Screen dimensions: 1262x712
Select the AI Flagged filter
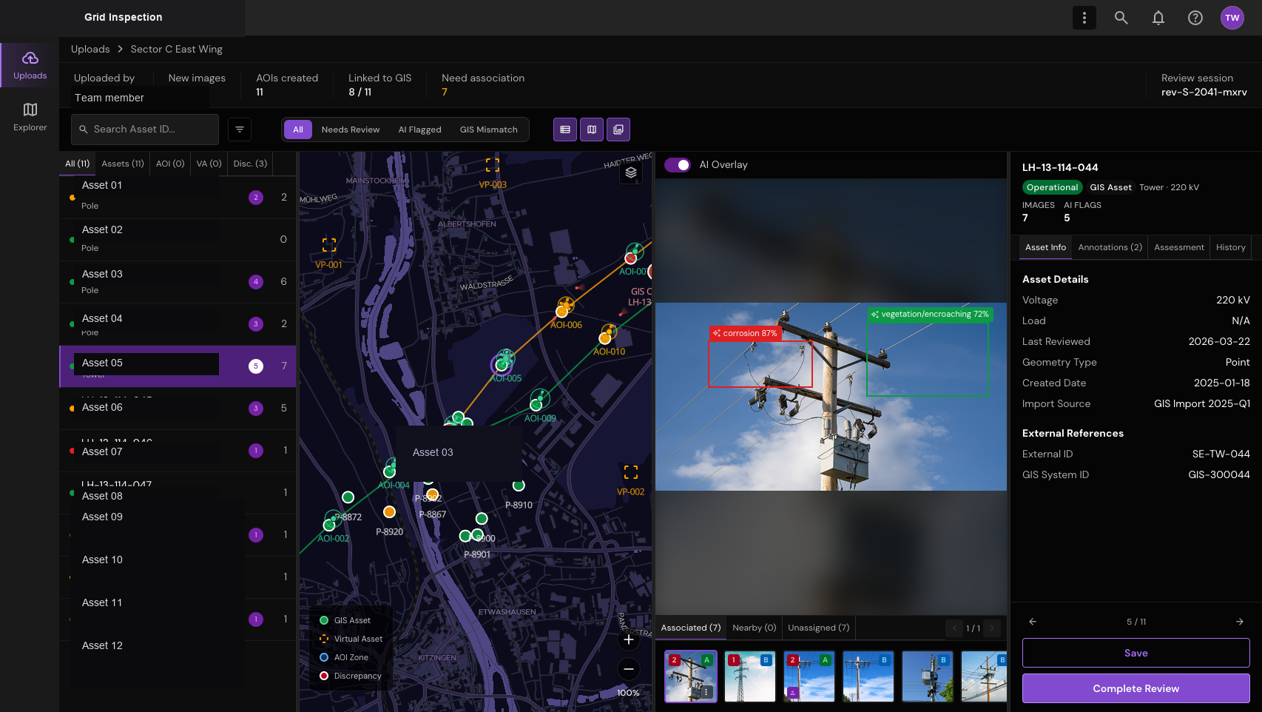pos(419,130)
